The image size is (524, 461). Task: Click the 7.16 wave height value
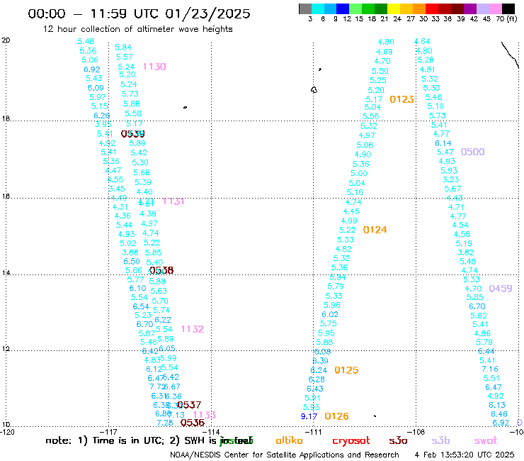pyautogui.click(x=490, y=369)
